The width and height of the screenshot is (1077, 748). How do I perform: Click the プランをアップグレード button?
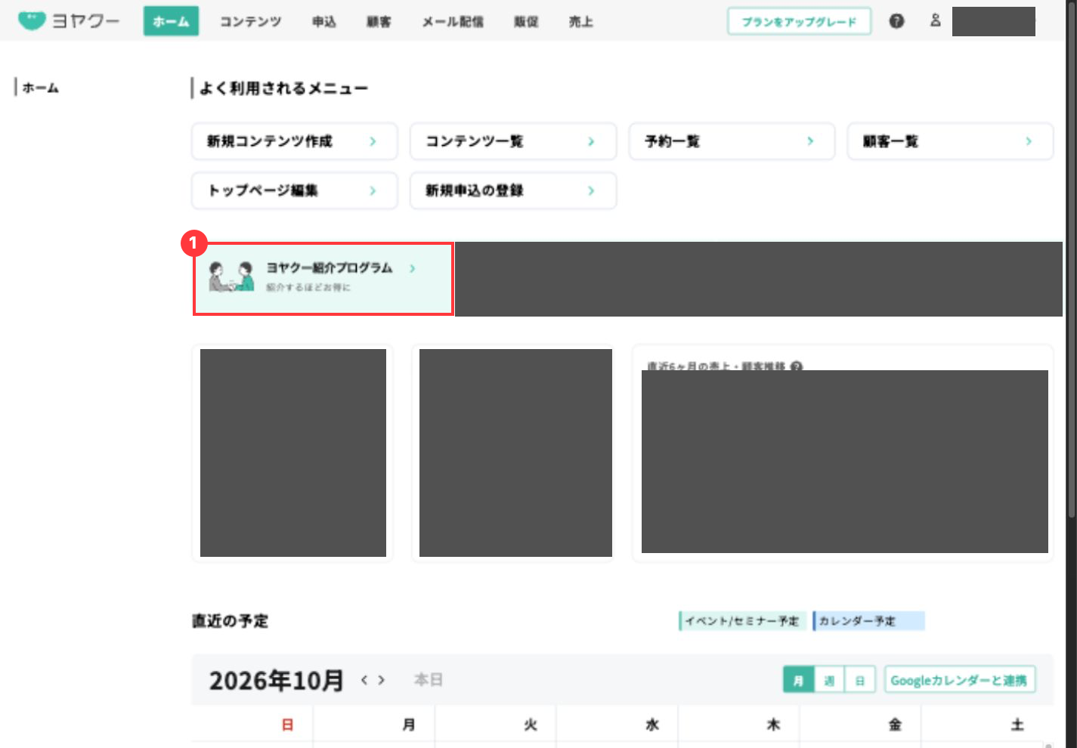click(x=799, y=21)
